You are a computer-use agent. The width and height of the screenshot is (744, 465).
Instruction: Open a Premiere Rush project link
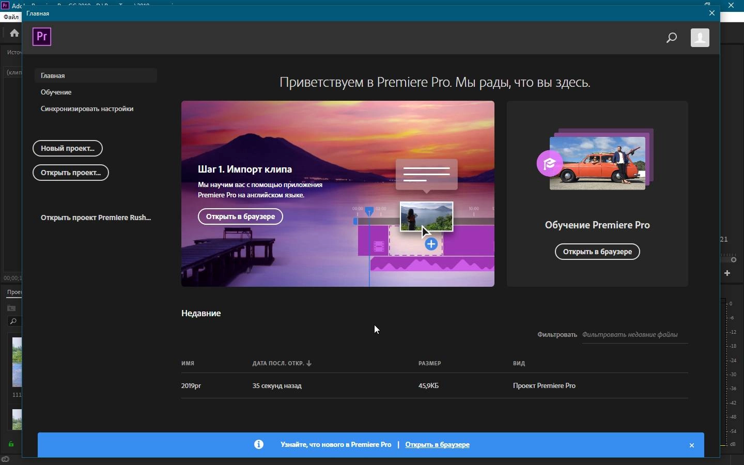pyautogui.click(x=96, y=218)
